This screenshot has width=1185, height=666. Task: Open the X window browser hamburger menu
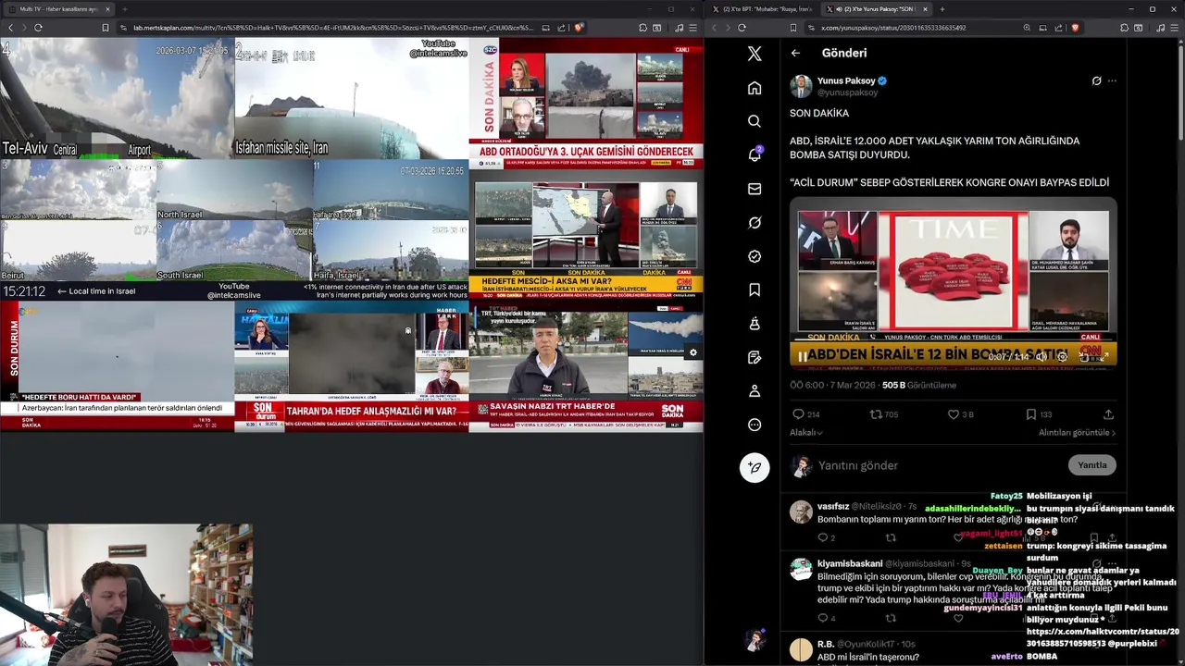1174,28
